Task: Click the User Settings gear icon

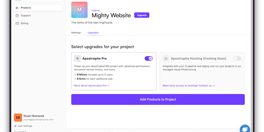Action: tap(15, 126)
